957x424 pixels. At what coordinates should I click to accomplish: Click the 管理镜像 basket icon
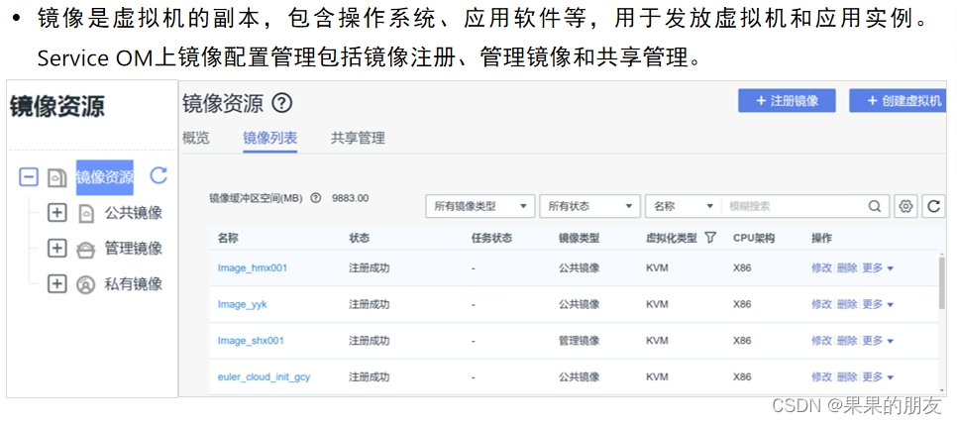tap(85, 250)
